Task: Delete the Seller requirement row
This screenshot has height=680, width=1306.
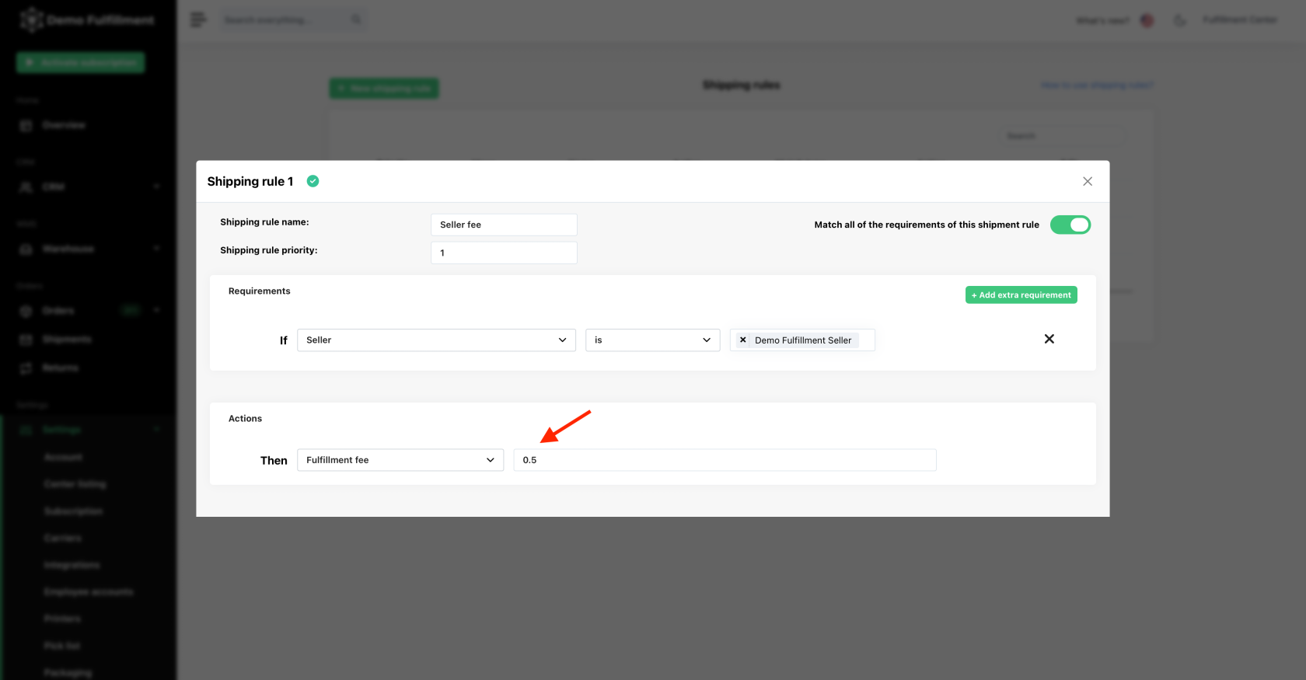Action: click(x=1049, y=339)
